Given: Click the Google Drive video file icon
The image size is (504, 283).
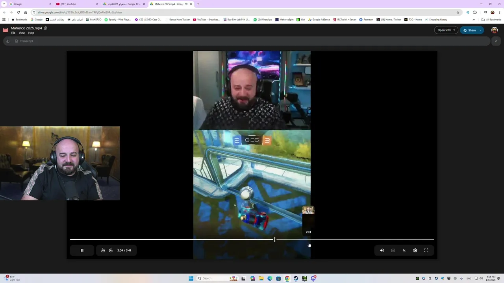Looking at the screenshot, I should pyautogui.click(x=6, y=30).
